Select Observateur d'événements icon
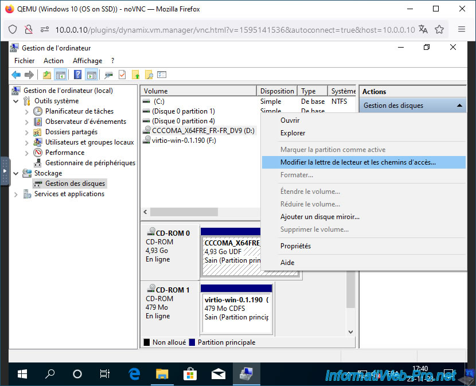 point(38,122)
